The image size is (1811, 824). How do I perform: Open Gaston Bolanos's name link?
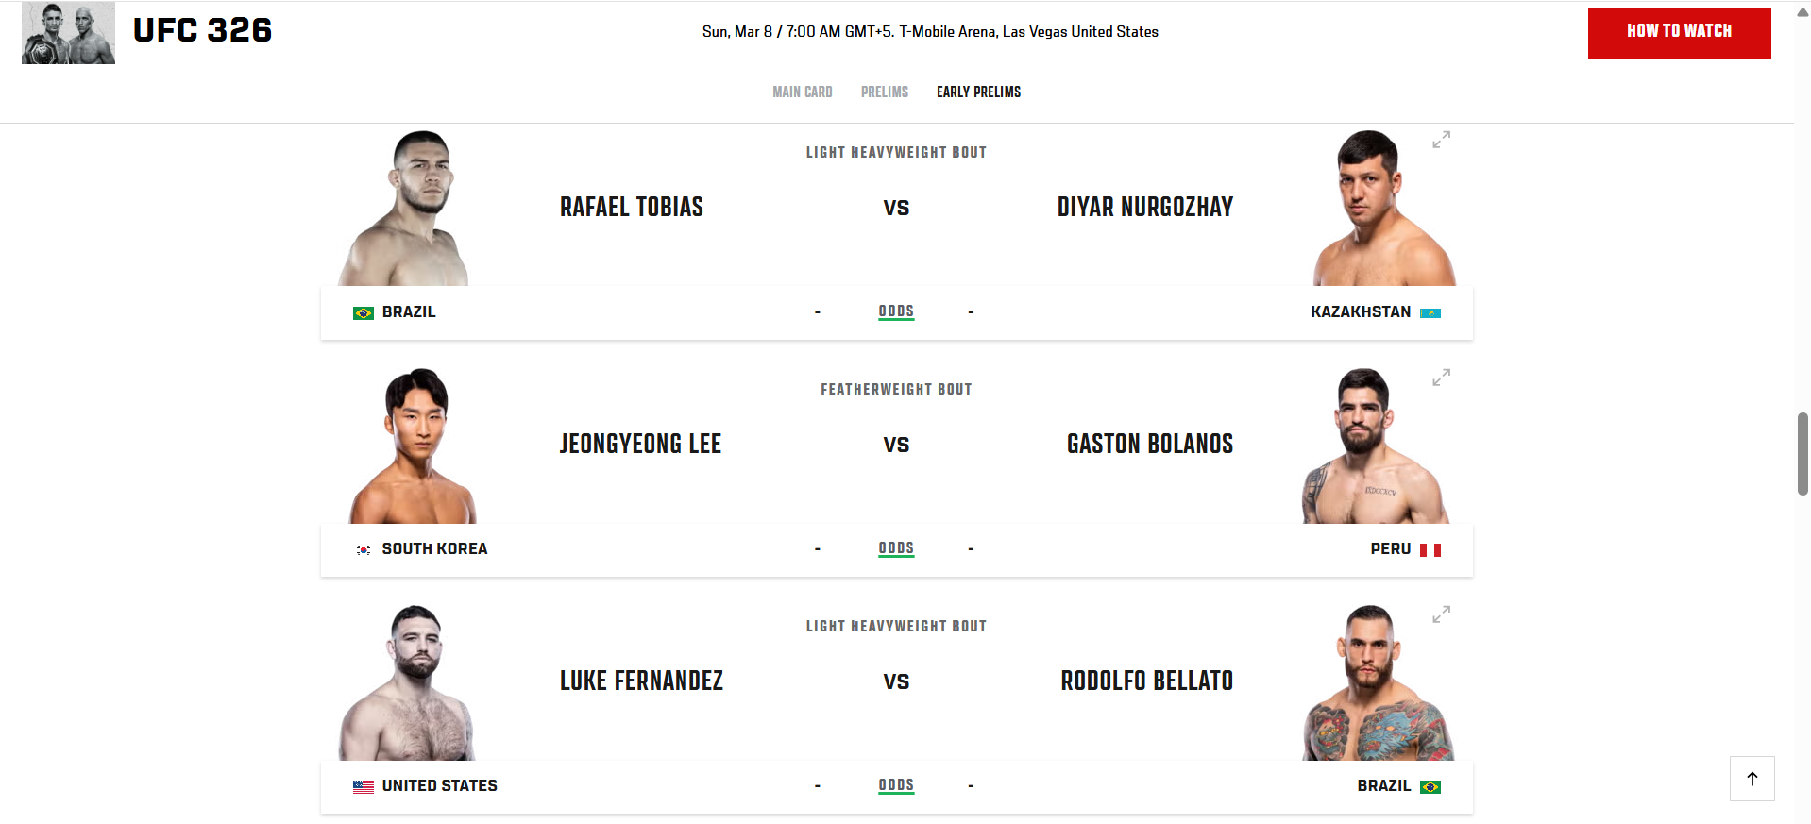pyautogui.click(x=1149, y=444)
